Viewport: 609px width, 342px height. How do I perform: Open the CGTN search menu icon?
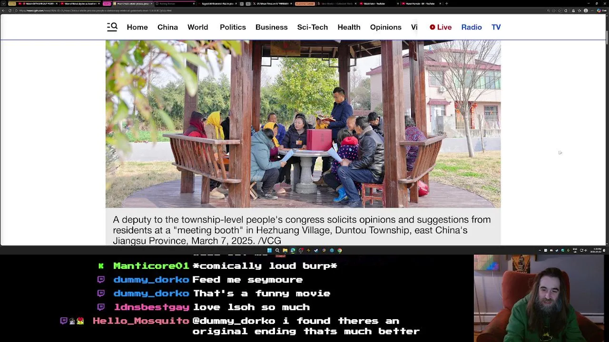tap(112, 27)
